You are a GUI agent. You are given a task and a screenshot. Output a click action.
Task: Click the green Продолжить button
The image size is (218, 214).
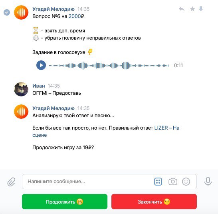click(x=65, y=202)
